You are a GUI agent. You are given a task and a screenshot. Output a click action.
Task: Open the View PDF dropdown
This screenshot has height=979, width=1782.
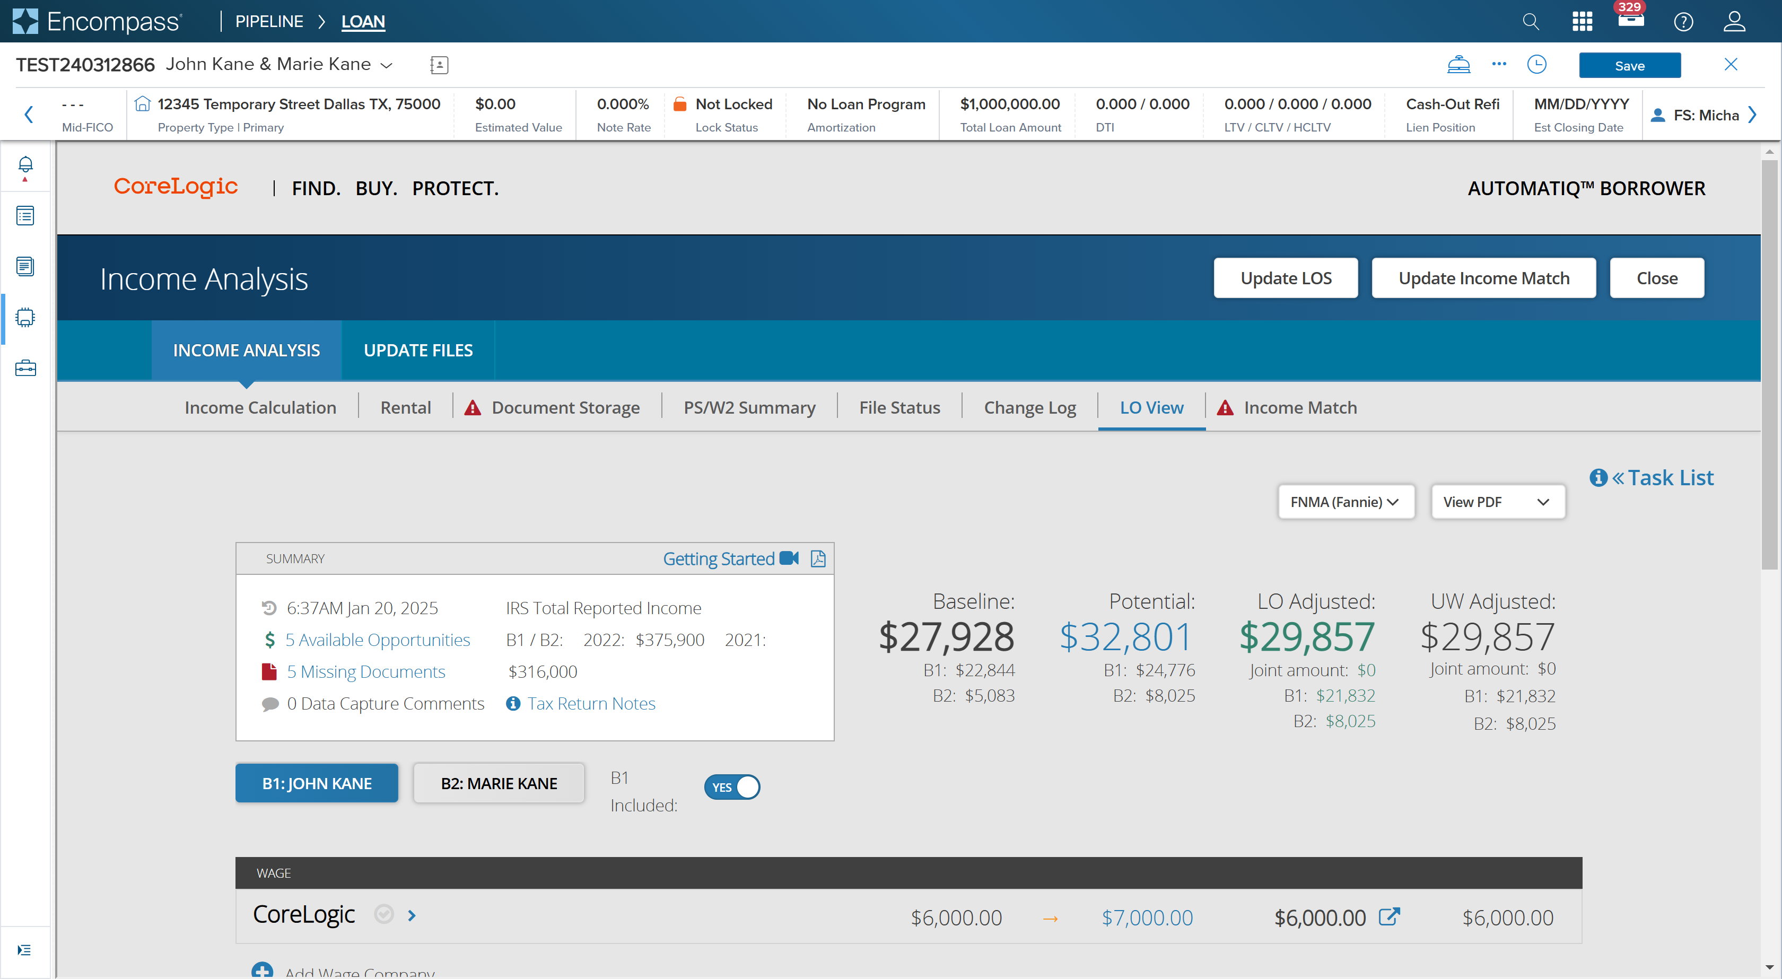(x=1497, y=502)
